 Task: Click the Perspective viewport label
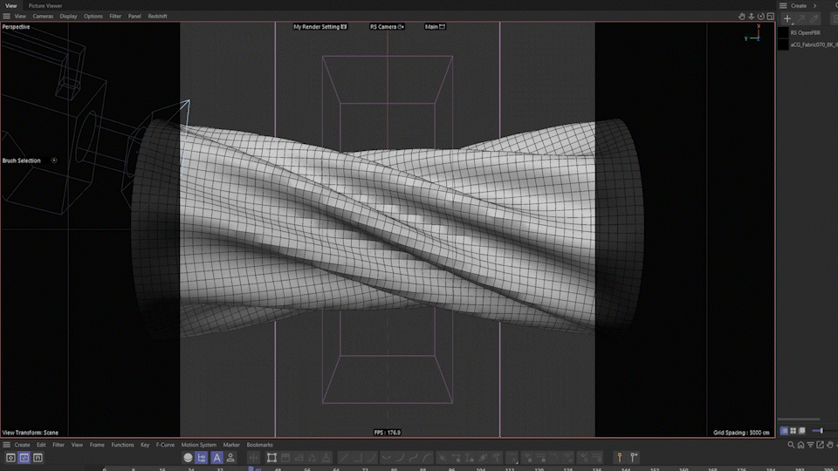[16, 27]
